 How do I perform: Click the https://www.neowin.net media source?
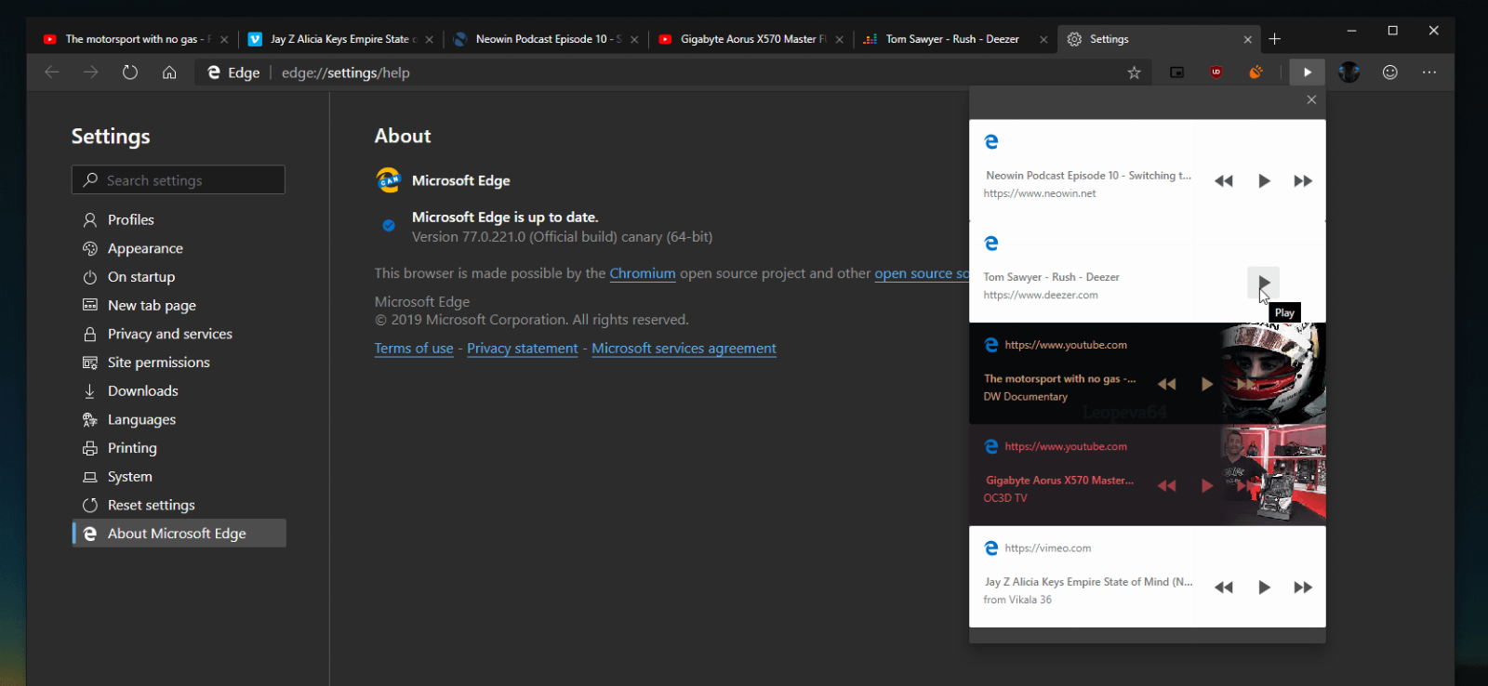1040,193
